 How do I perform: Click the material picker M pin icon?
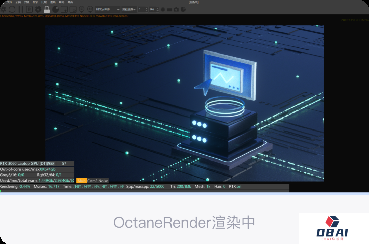pyautogui.click(x=90, y=10)
